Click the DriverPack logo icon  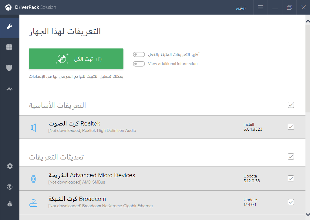click(8, 7)
